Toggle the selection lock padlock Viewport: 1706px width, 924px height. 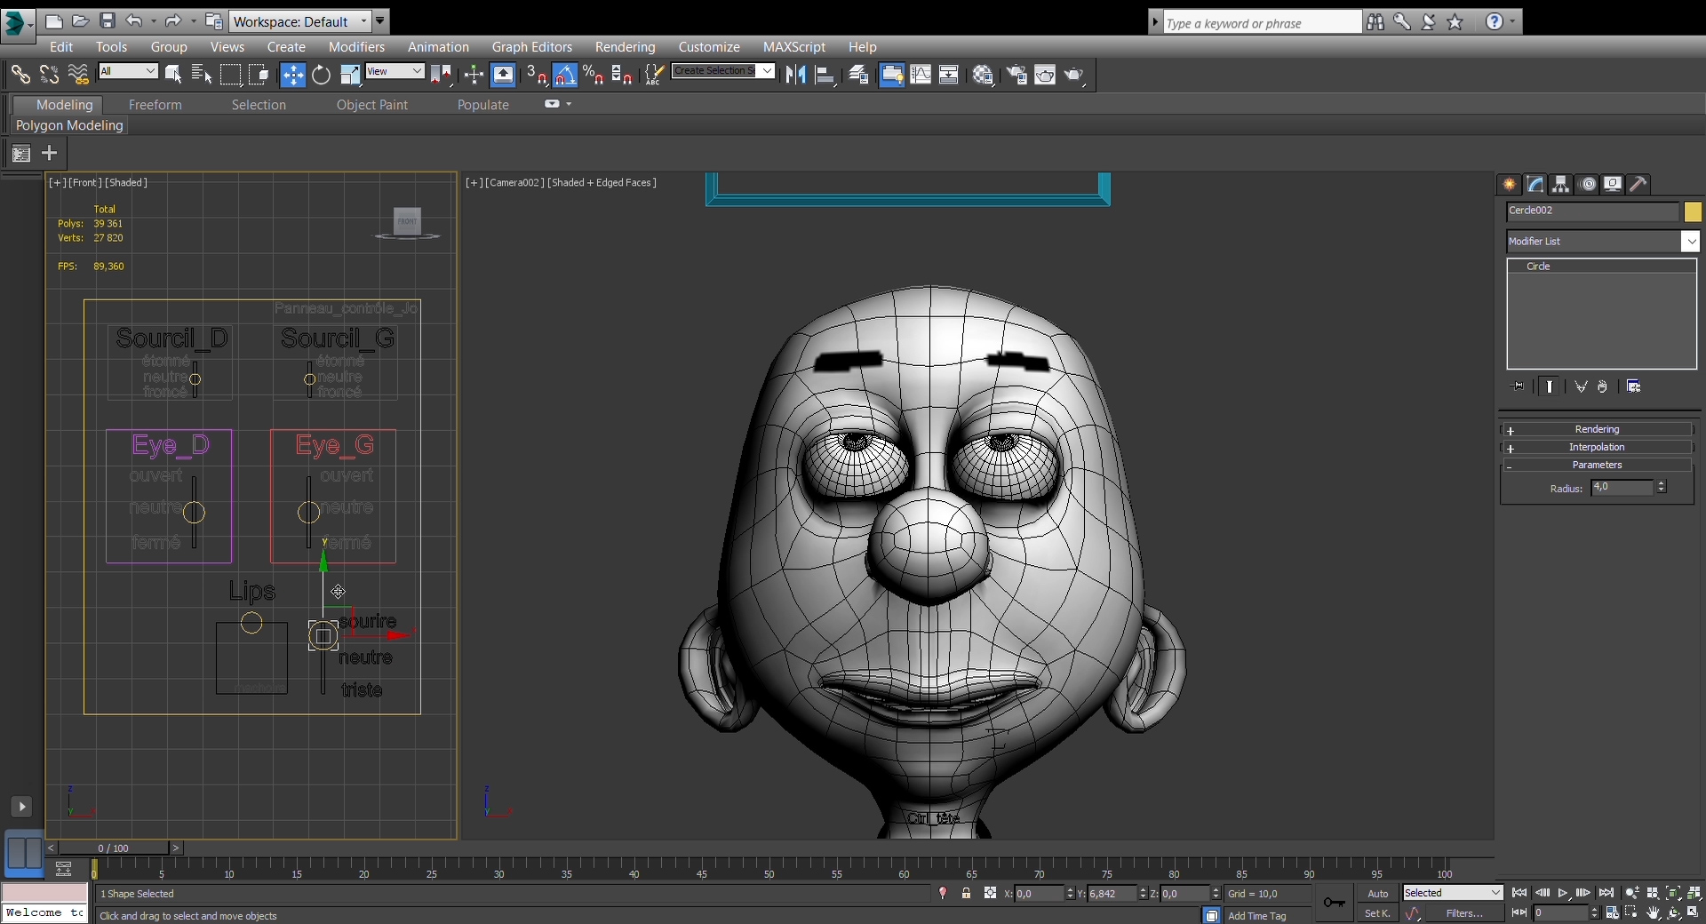pos(966,894)
